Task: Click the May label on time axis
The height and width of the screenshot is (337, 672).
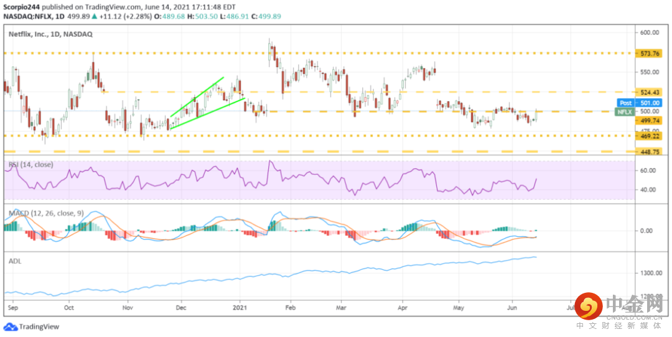Action: [x=459, y=307]
